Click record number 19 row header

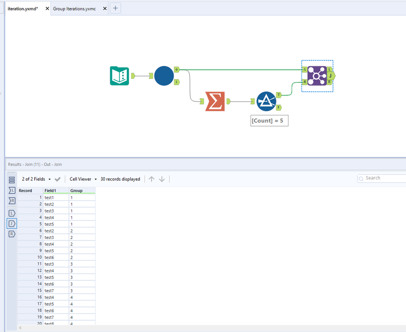pos(30,317)
